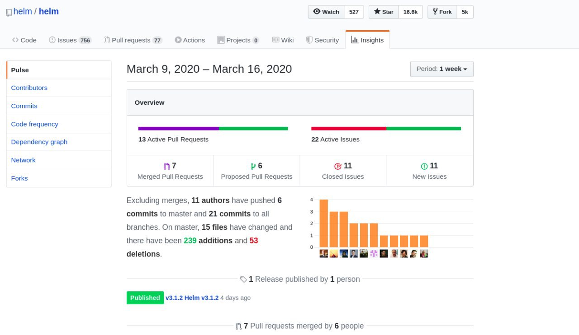Open the Security tab
Image resolution: width=579 pixels, height=335 pixels.
pos(323,40)
